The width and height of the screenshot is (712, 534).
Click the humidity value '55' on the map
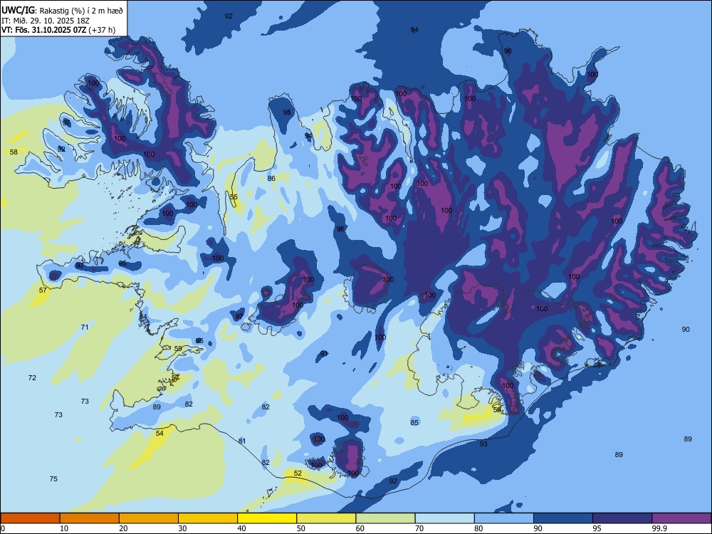coord(234,197)
